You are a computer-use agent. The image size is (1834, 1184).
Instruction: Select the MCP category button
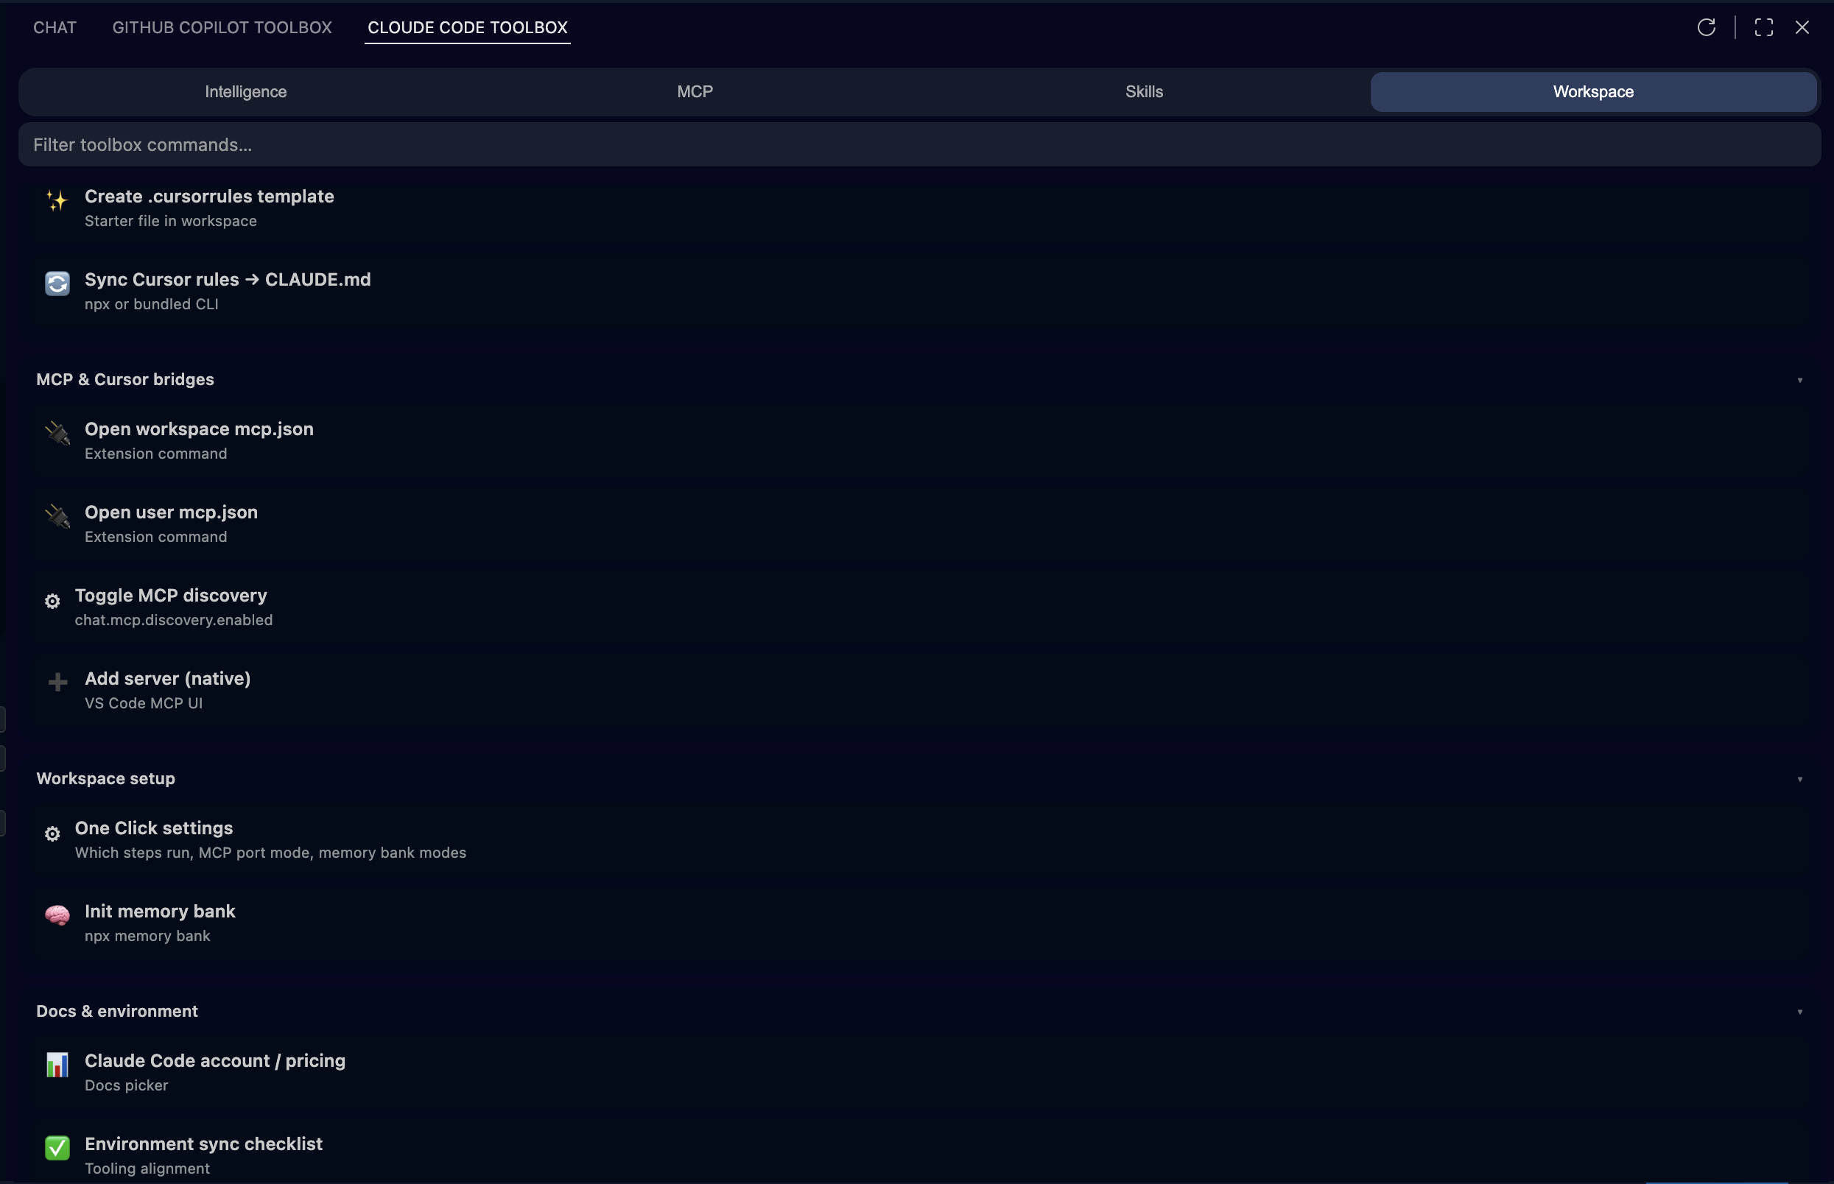point(694,91)
